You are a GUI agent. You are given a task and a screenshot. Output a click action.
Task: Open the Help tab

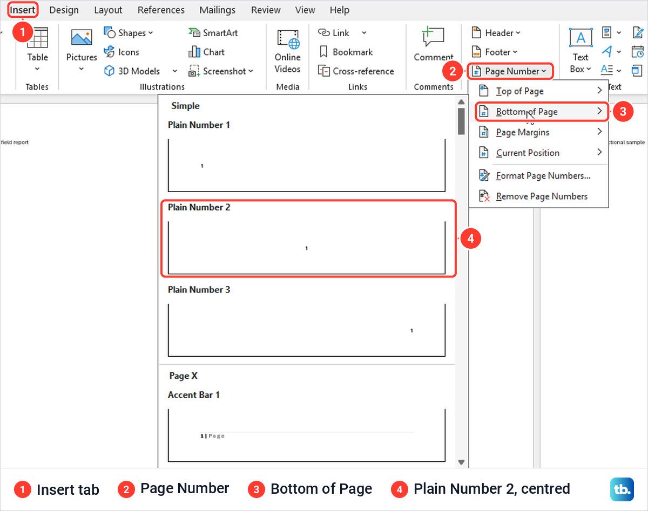(x=340, y=10)
